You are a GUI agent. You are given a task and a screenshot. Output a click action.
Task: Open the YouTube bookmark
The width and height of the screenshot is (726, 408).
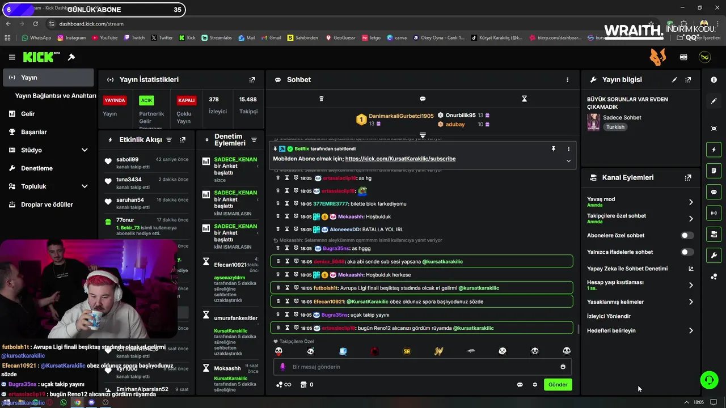pos(104,38)
